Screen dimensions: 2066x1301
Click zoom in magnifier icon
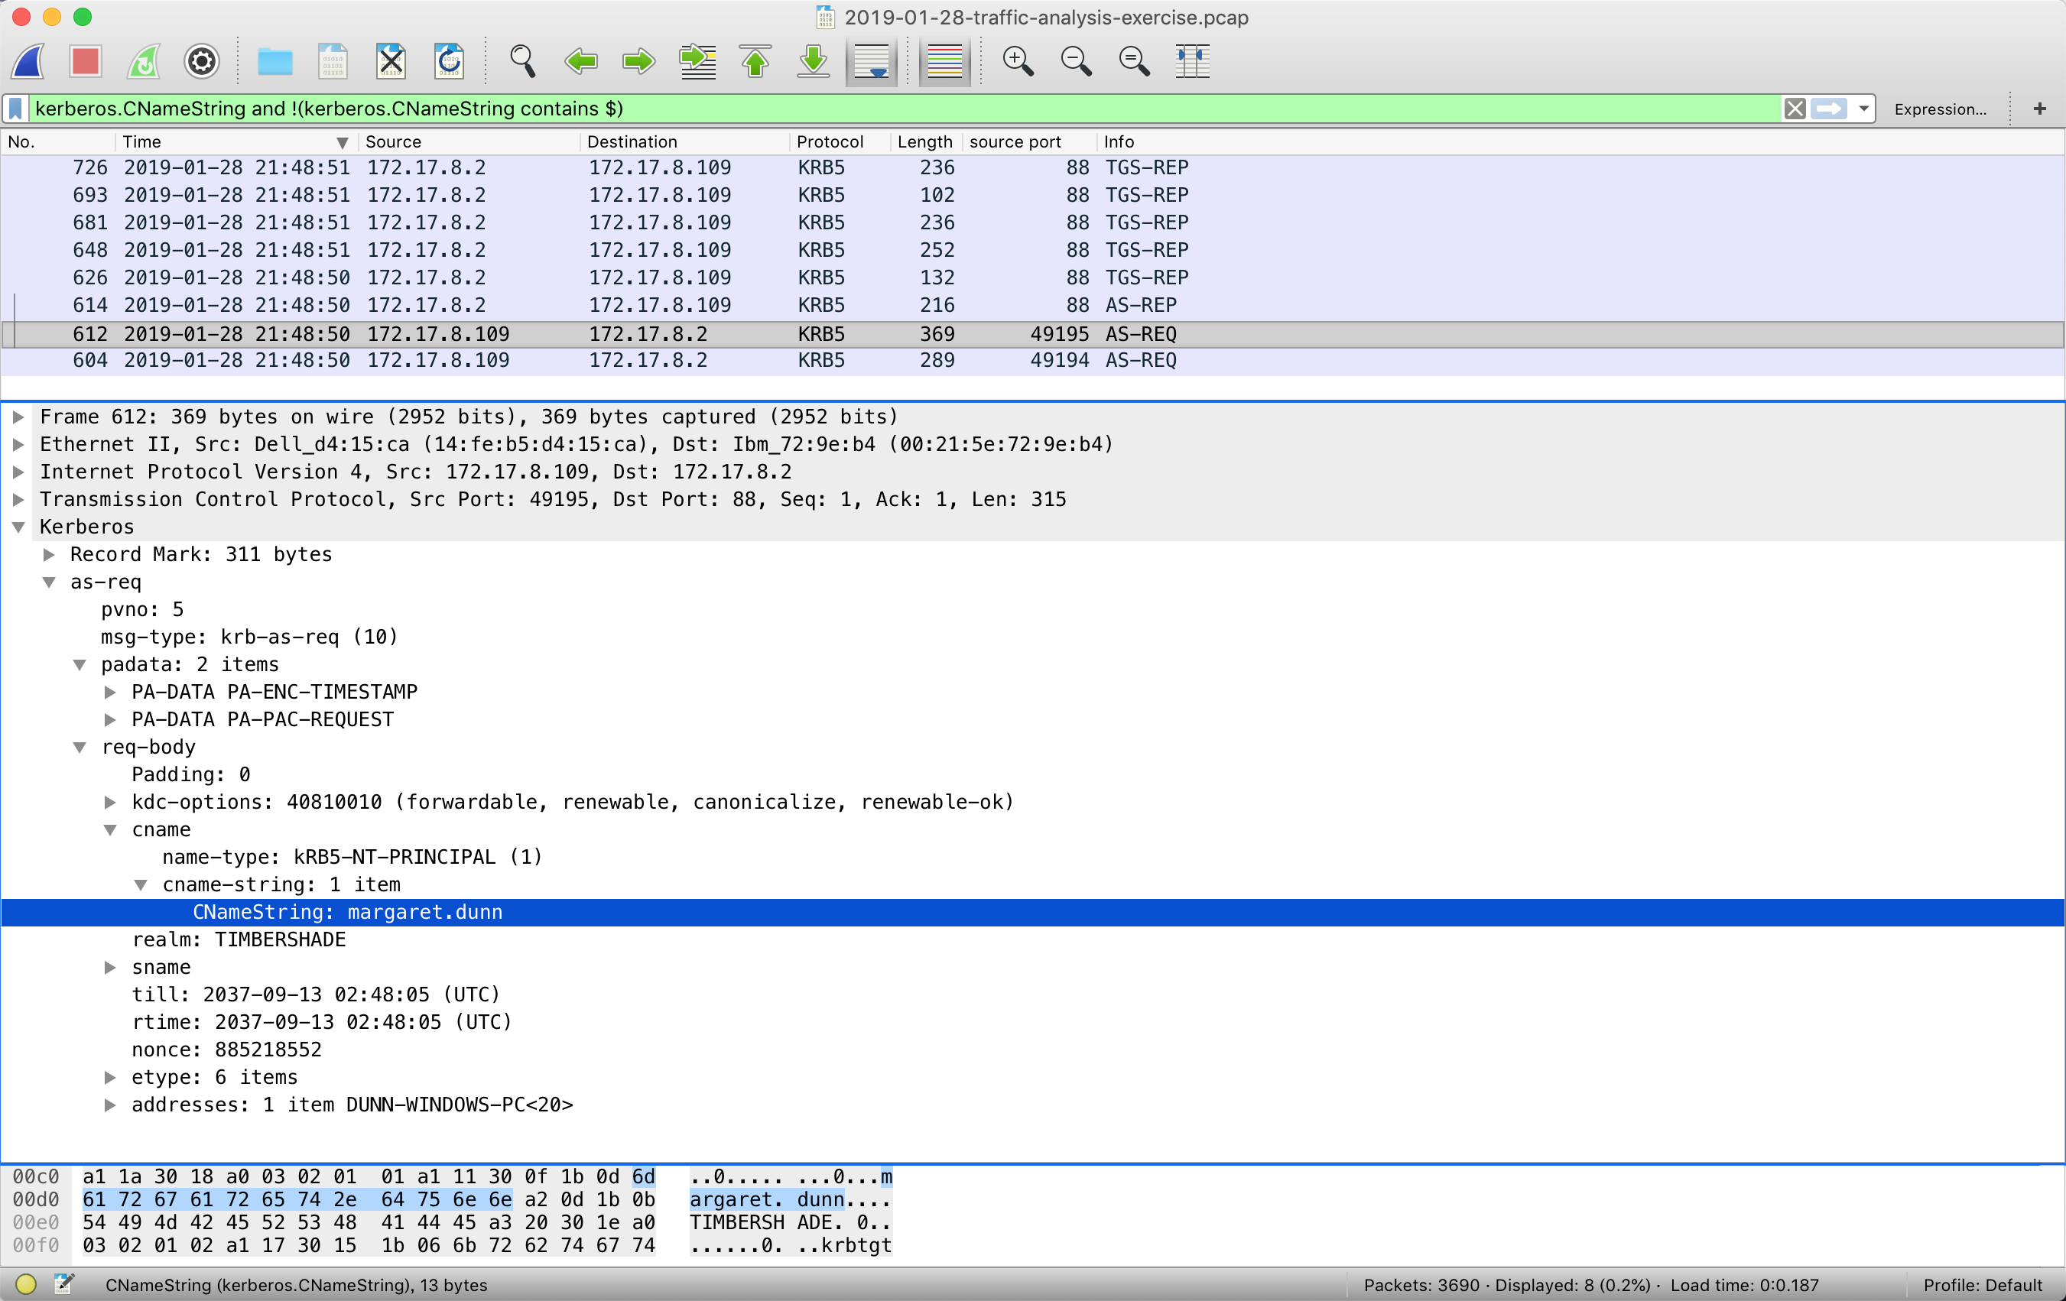[x=1018, y=62]
